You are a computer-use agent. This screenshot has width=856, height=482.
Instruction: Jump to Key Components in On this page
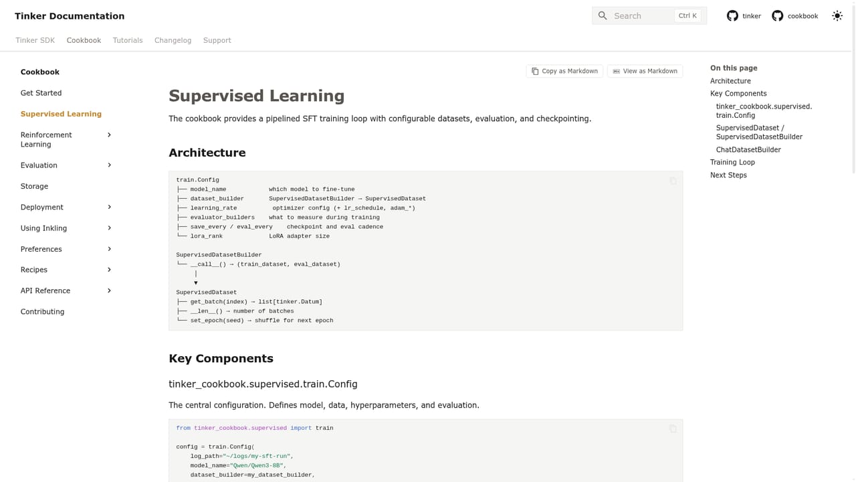(x=738, y=94)
